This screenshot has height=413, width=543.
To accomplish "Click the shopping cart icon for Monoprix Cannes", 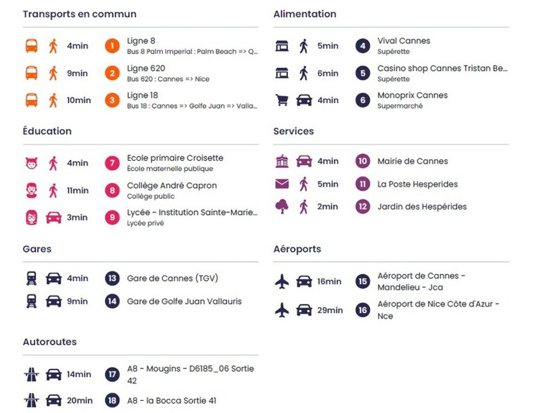I will [282, 100].
